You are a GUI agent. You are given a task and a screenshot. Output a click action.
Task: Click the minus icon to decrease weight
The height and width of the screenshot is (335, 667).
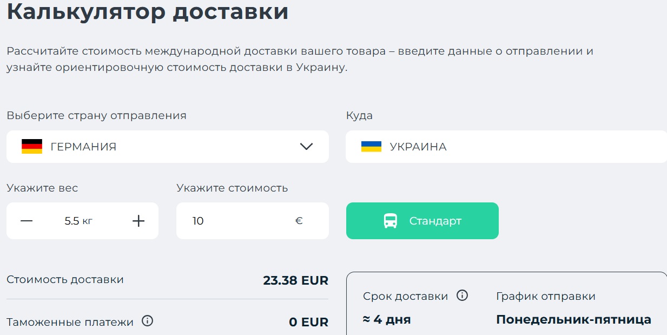pyautogui.click(x=27, y=221)
